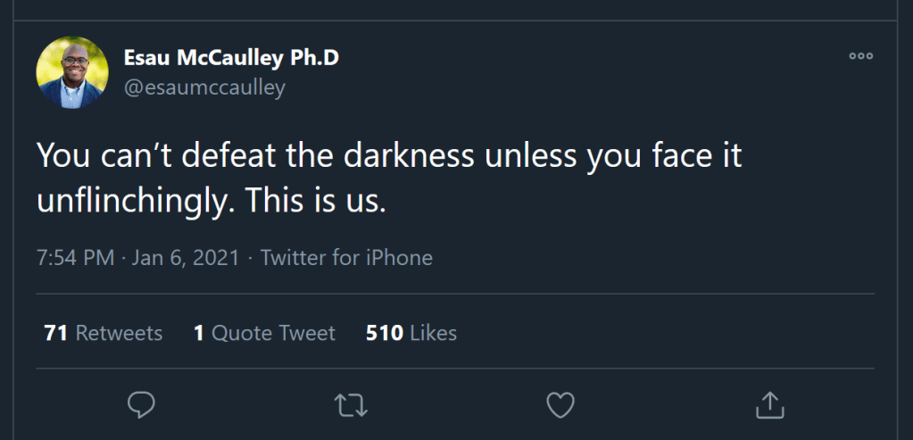Click Esau McCaulley's profile picture

pos(72,72)
